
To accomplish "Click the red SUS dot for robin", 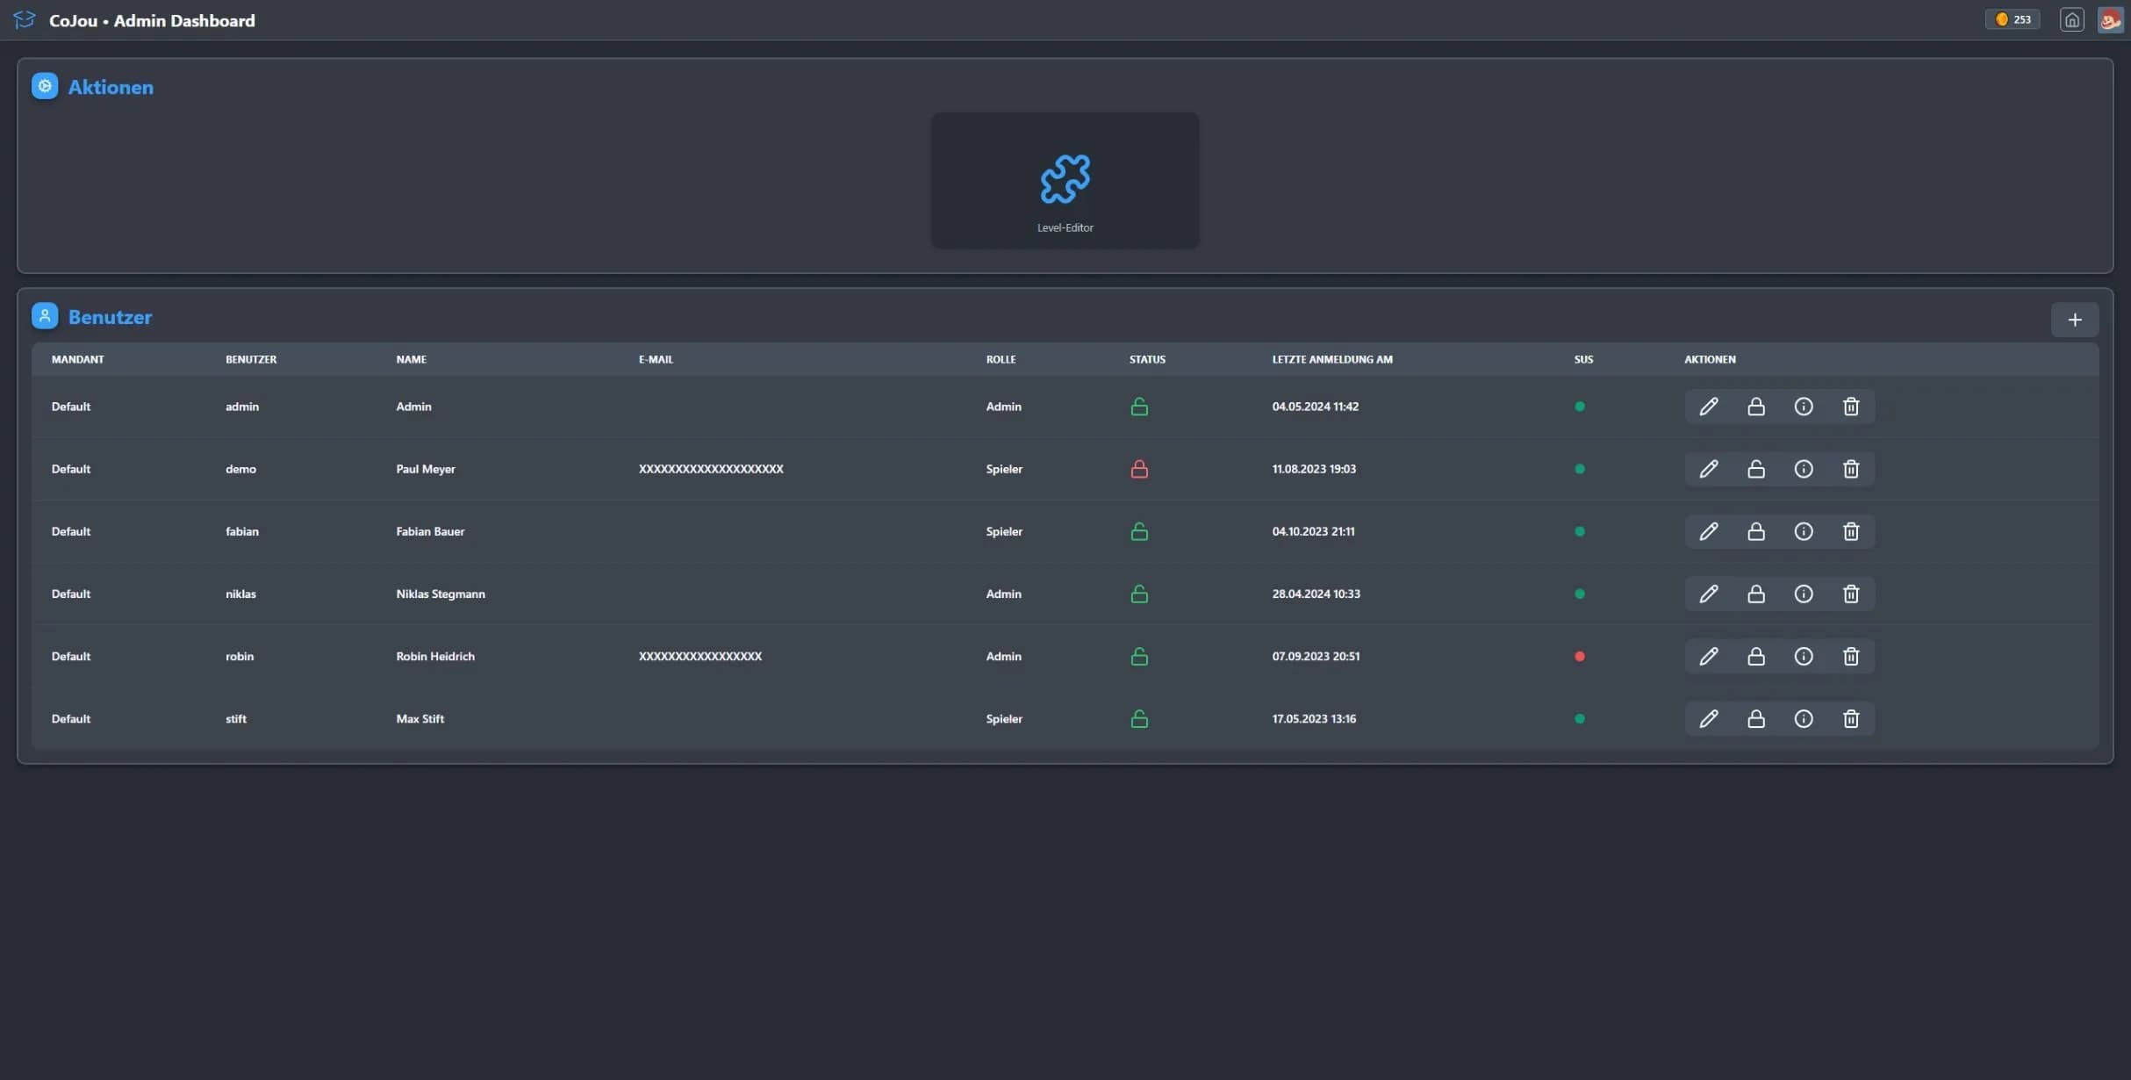I will [1579, 656].
